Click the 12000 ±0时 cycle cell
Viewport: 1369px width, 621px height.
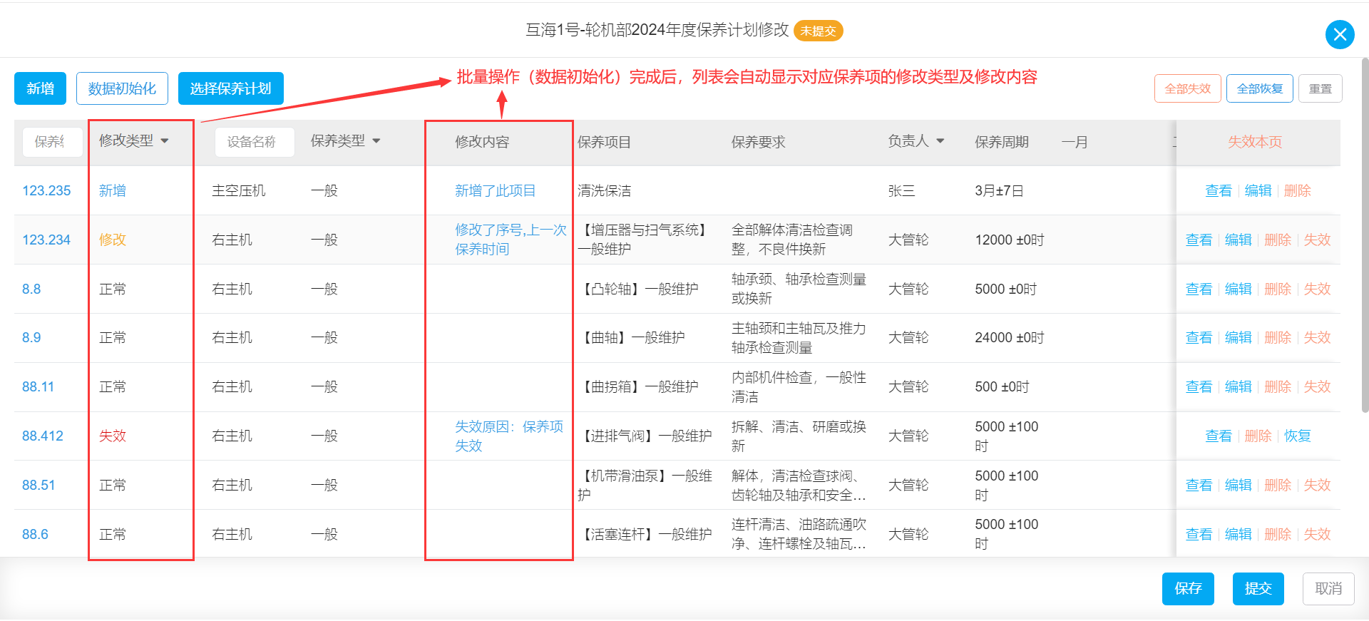point(1010,240)
